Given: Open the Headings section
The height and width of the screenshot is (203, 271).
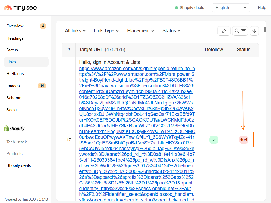Looking at the screenshot, I should [26, 38].
